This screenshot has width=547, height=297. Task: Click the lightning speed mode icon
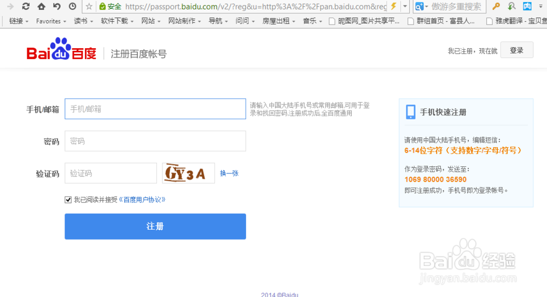tap(393, 6)
